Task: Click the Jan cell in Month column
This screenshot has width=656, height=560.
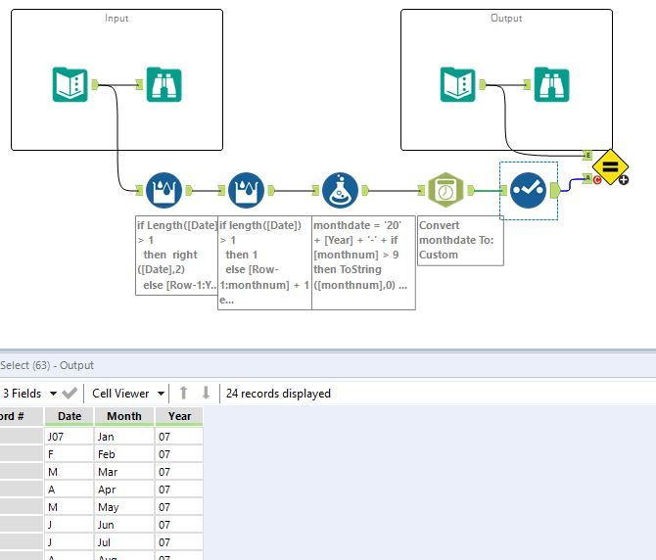Action: (123, 437)
